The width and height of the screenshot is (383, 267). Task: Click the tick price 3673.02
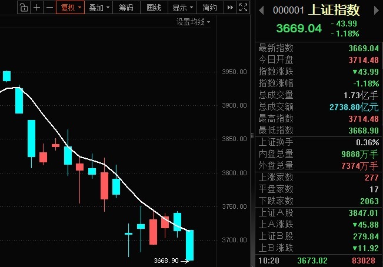(312, 261)
